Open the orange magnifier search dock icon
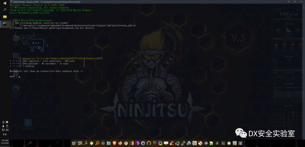The height and width of the screenshot is (147, 305). 97,143
